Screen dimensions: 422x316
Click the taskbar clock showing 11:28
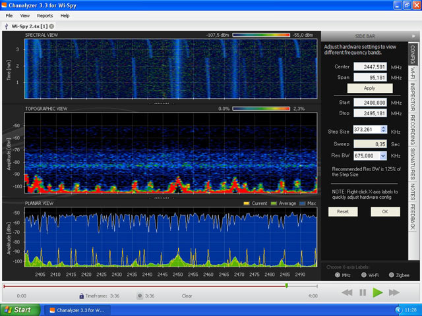(x=410, y=310)
